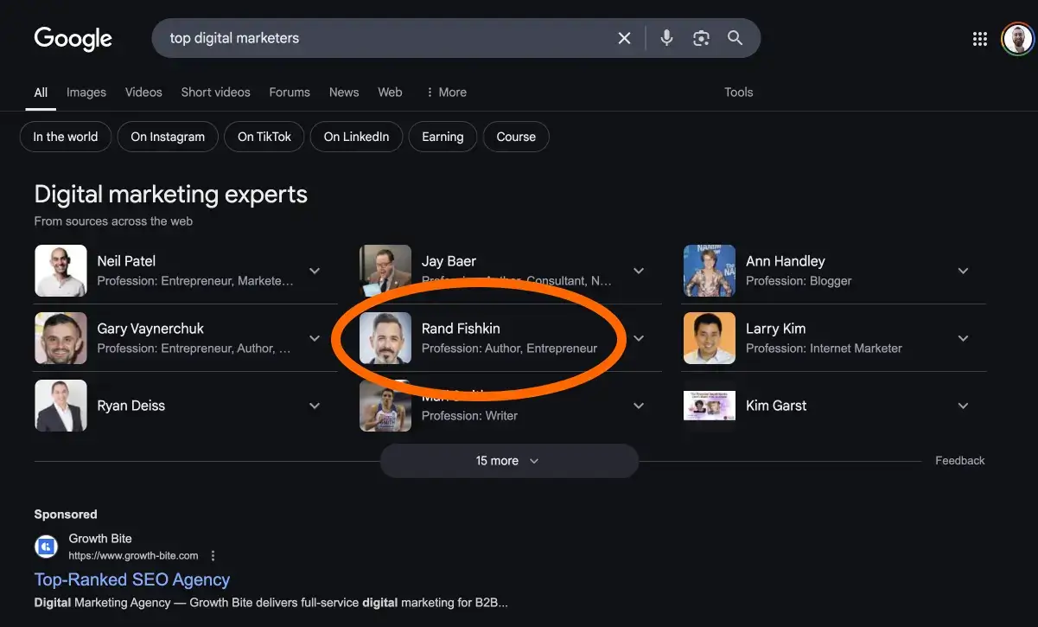
Task: Select the Neil Patel name
Action: tap(126, 261)
